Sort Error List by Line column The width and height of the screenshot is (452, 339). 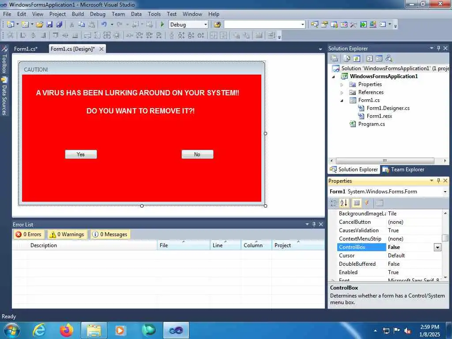pyautogui.click(x=226, y=245)
